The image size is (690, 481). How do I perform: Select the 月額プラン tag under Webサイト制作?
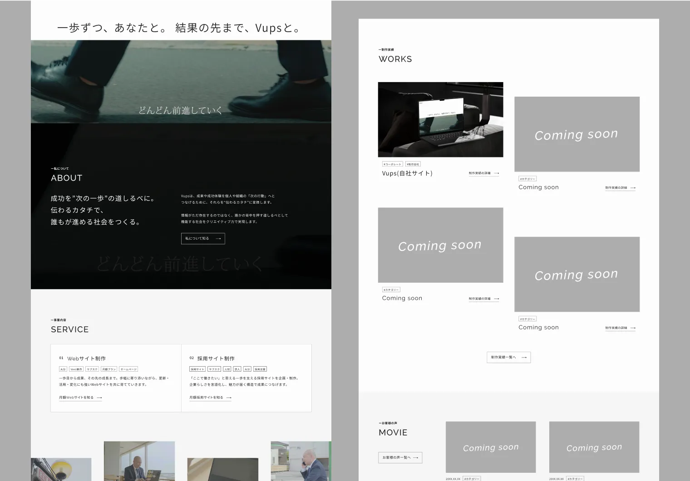pyautogui.click(x=109, y=369)
